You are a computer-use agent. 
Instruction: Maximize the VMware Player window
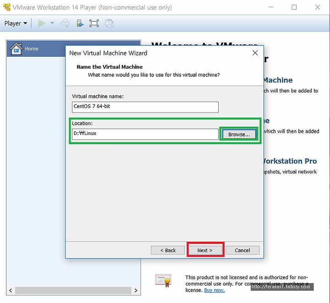(294, 7)
